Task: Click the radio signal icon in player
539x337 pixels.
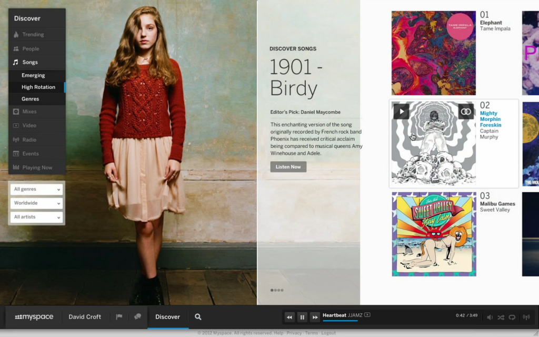Action: coord(526,318)
